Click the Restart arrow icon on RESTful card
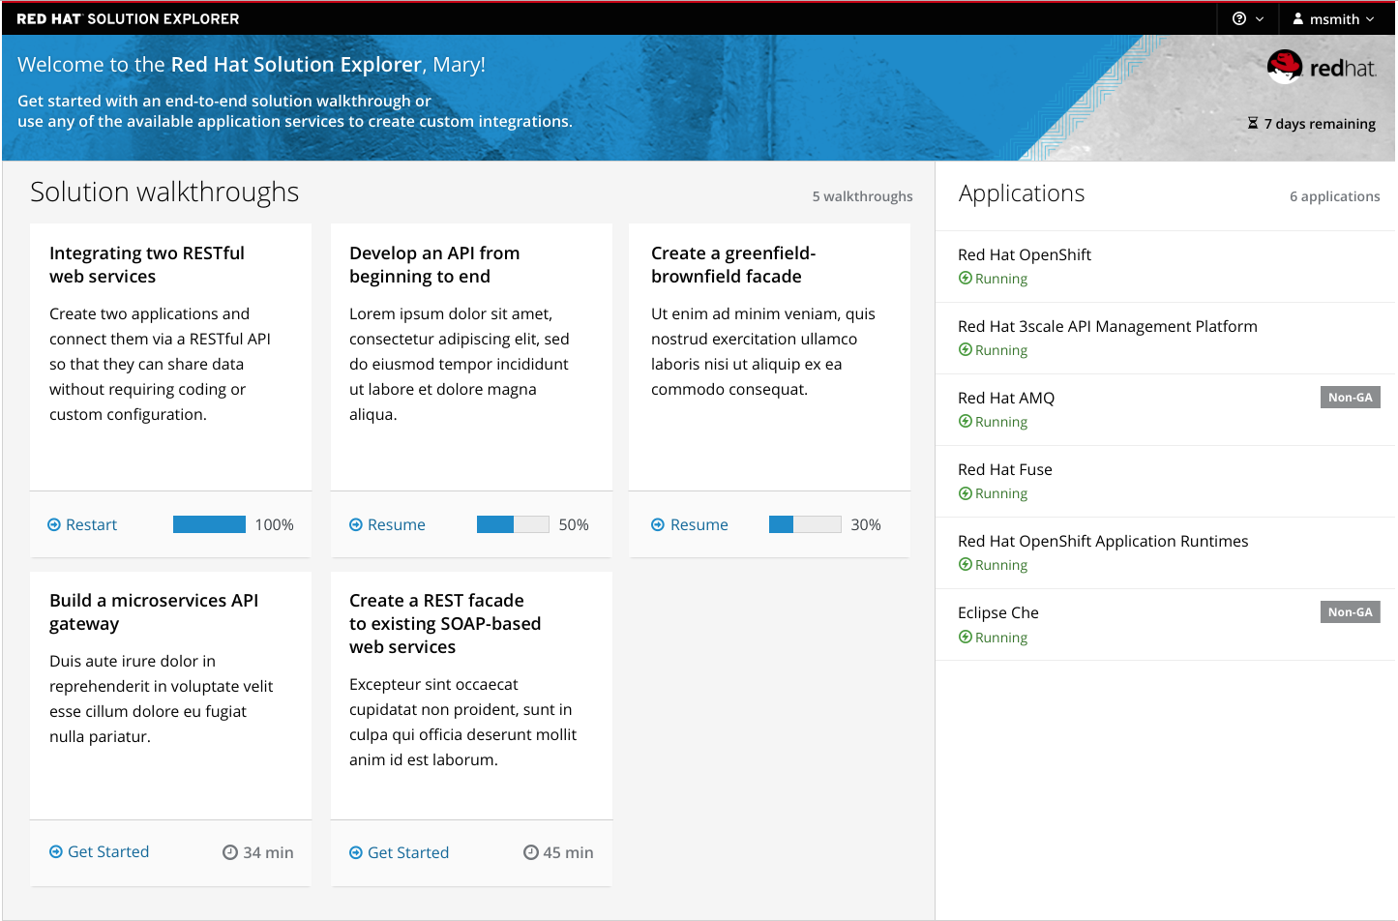Viewport: 1398px width, 921px height. pyautogui.click(x=54, y=524)
